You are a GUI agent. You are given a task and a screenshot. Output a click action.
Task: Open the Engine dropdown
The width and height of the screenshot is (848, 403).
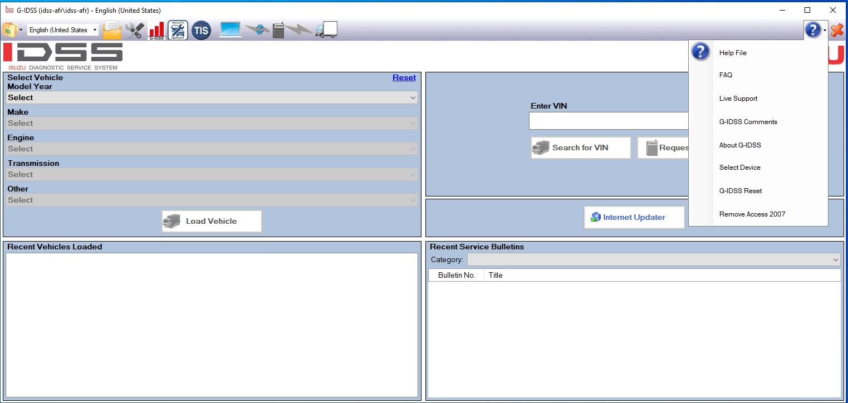[212, 149]
